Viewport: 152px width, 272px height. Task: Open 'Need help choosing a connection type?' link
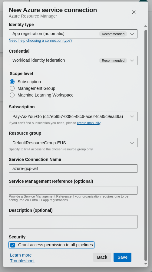click(41, 41)
